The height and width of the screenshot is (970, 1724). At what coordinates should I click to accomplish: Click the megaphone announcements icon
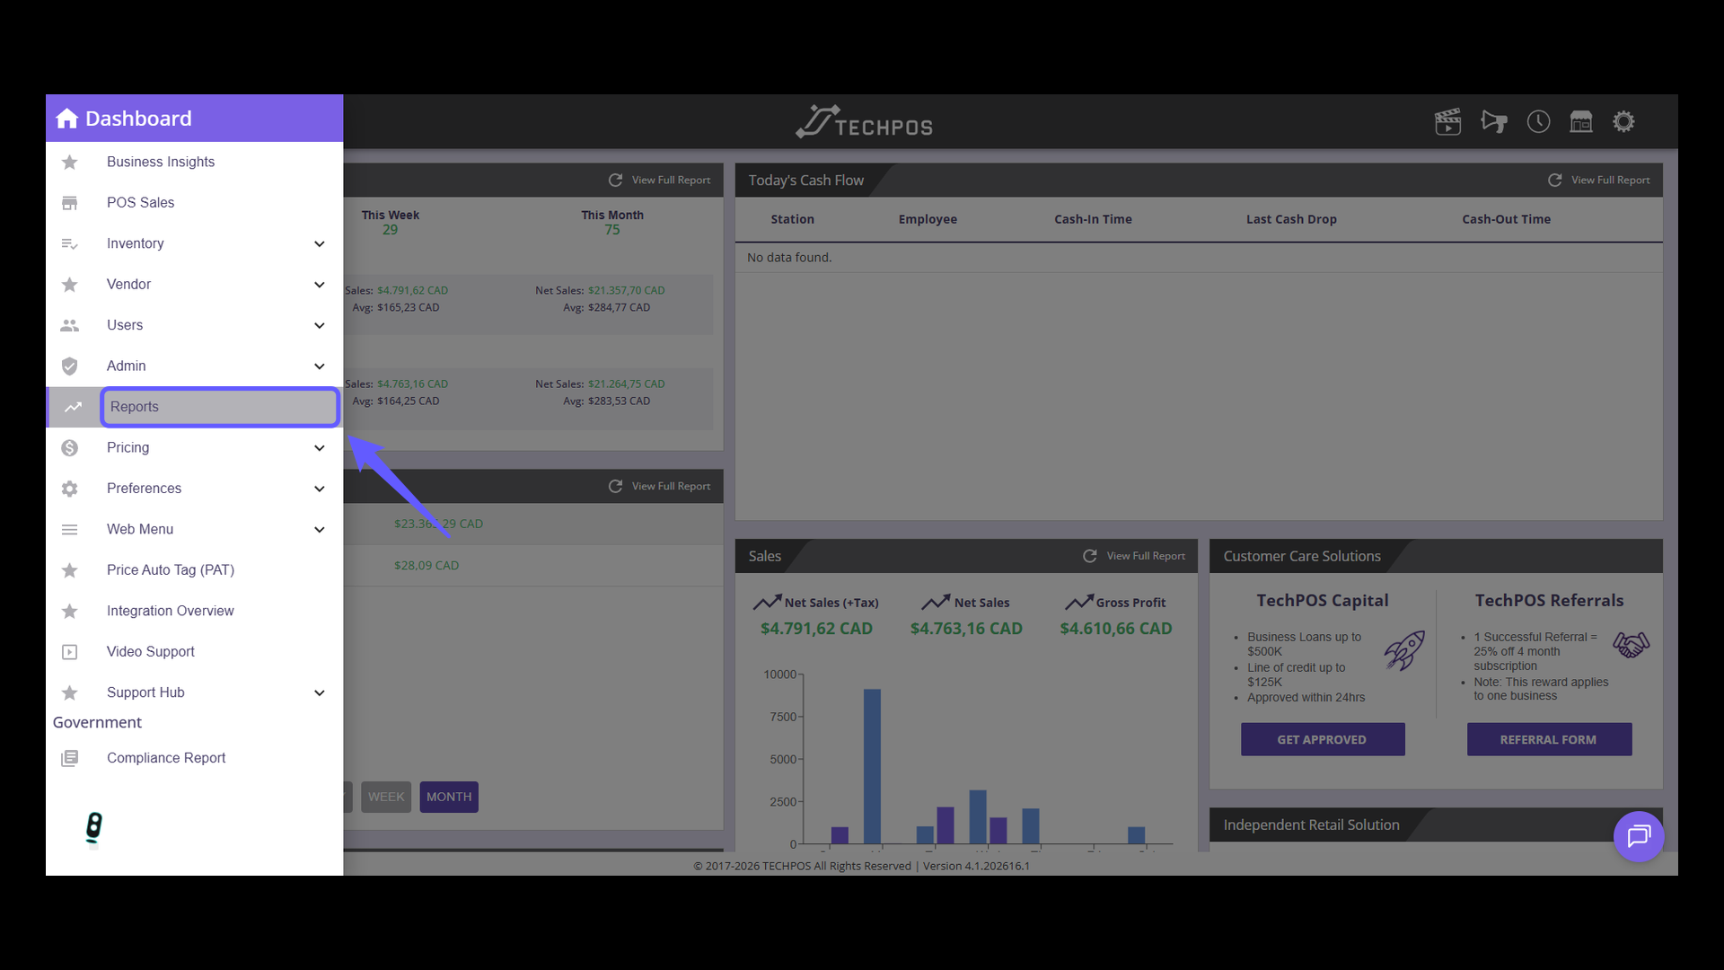pyautogui.click(x=1494, y=121)
